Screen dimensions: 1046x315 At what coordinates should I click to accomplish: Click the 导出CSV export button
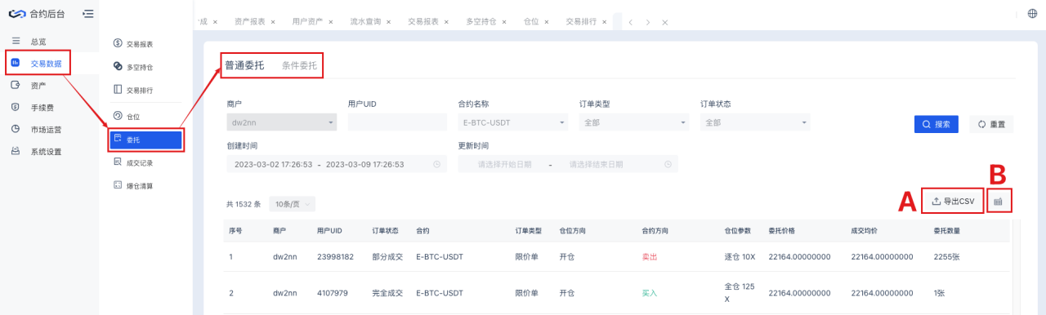click(x=954, y=201)
